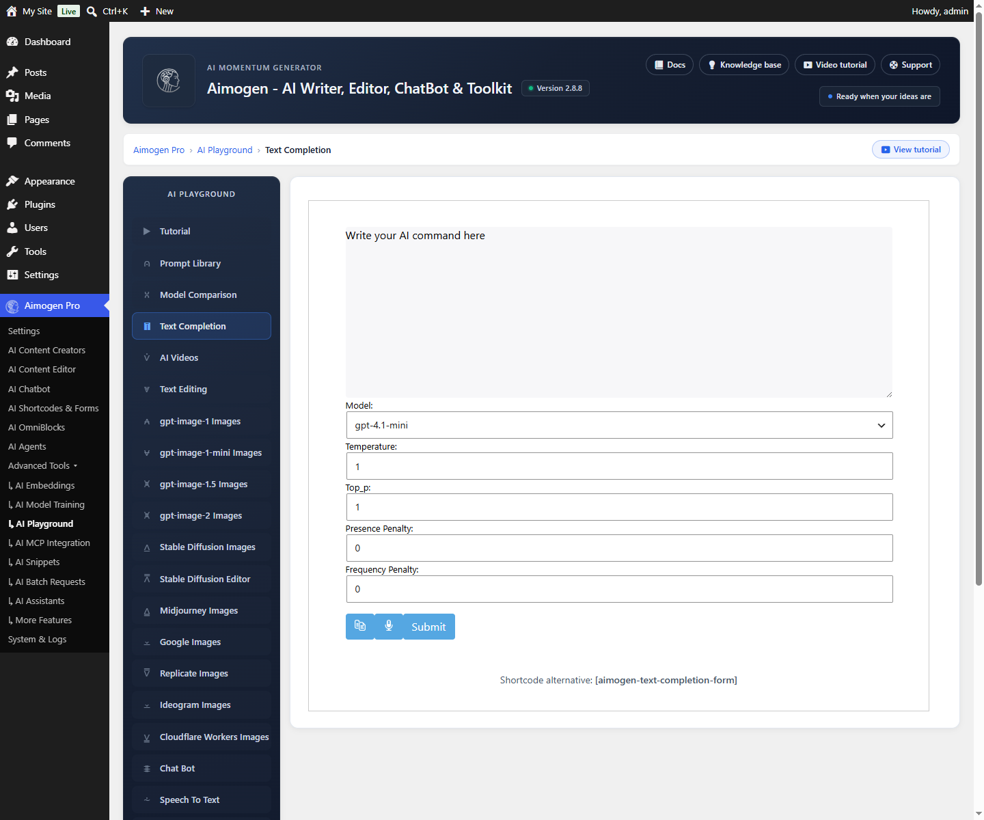Click the Plugins plug icon
The width and height of the screenshot is (984, 820).
pos(12,204)
